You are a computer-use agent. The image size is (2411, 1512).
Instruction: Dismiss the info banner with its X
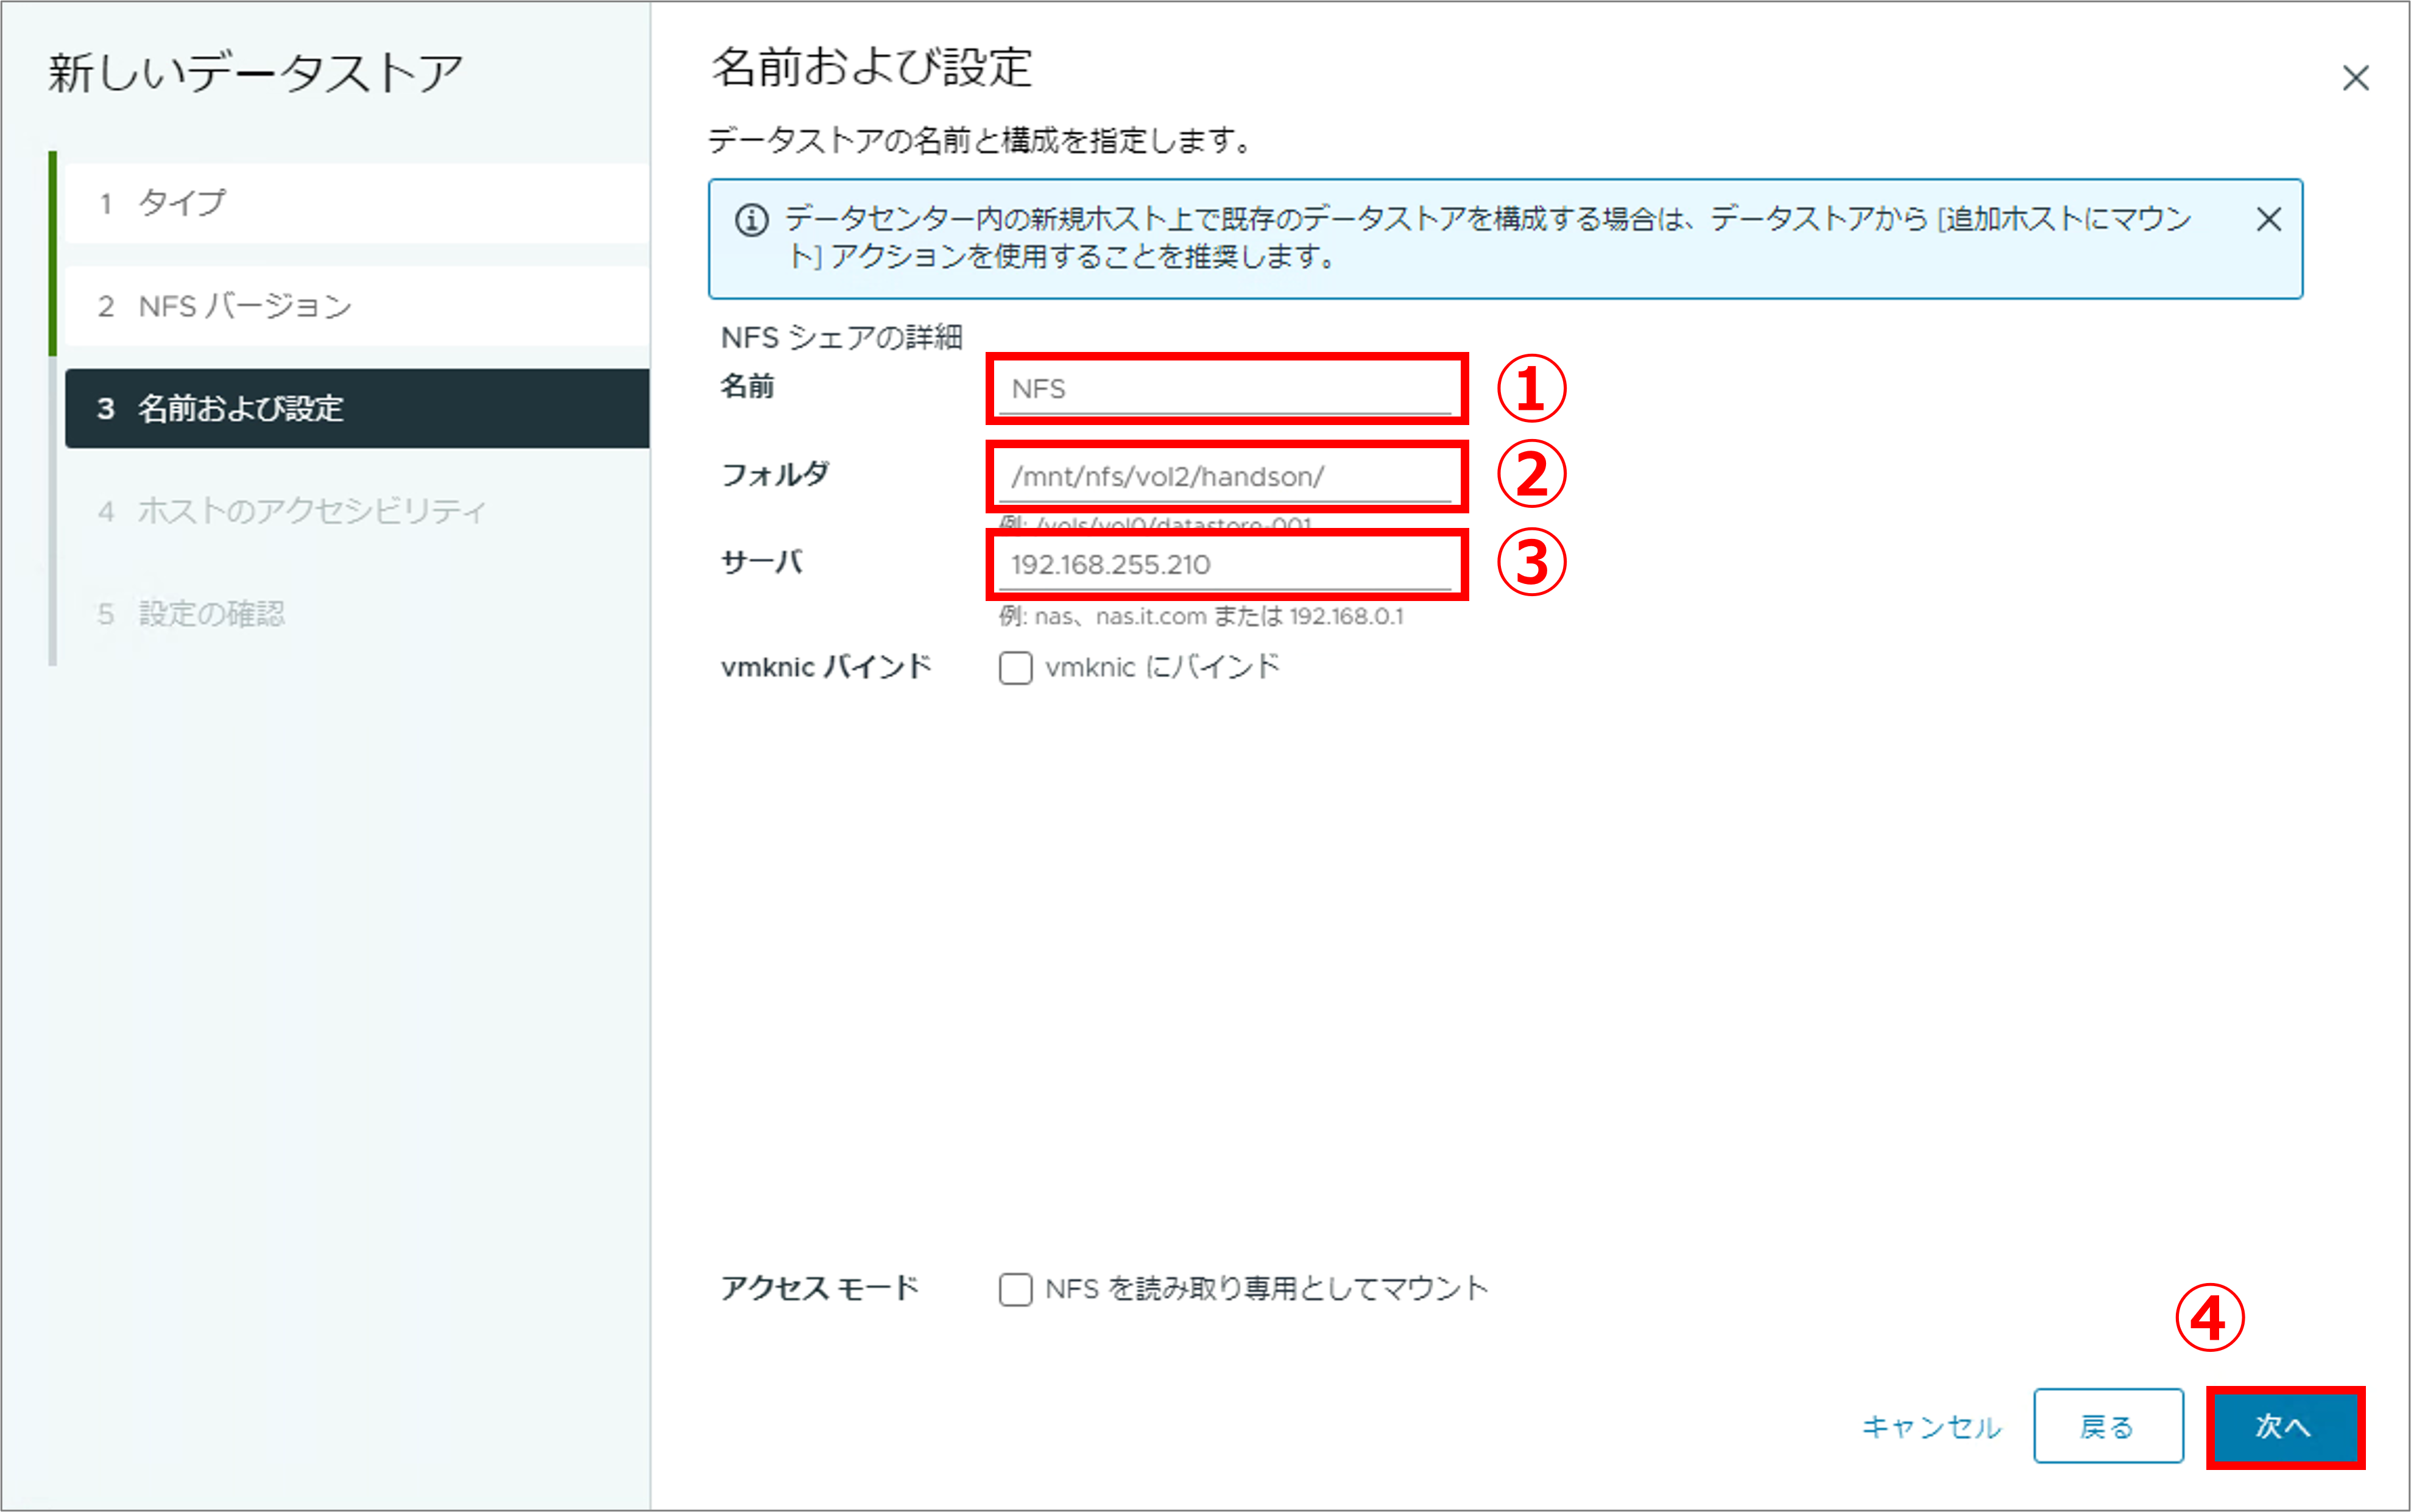pos(2268,219)
